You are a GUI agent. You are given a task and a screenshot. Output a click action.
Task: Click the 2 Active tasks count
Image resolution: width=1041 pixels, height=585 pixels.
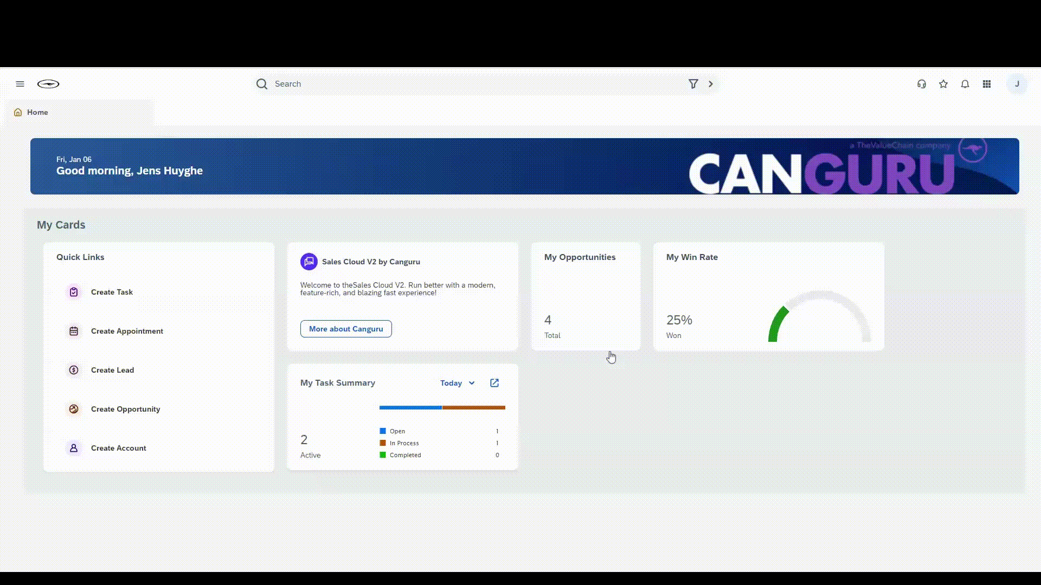click(x=304, y=439)
